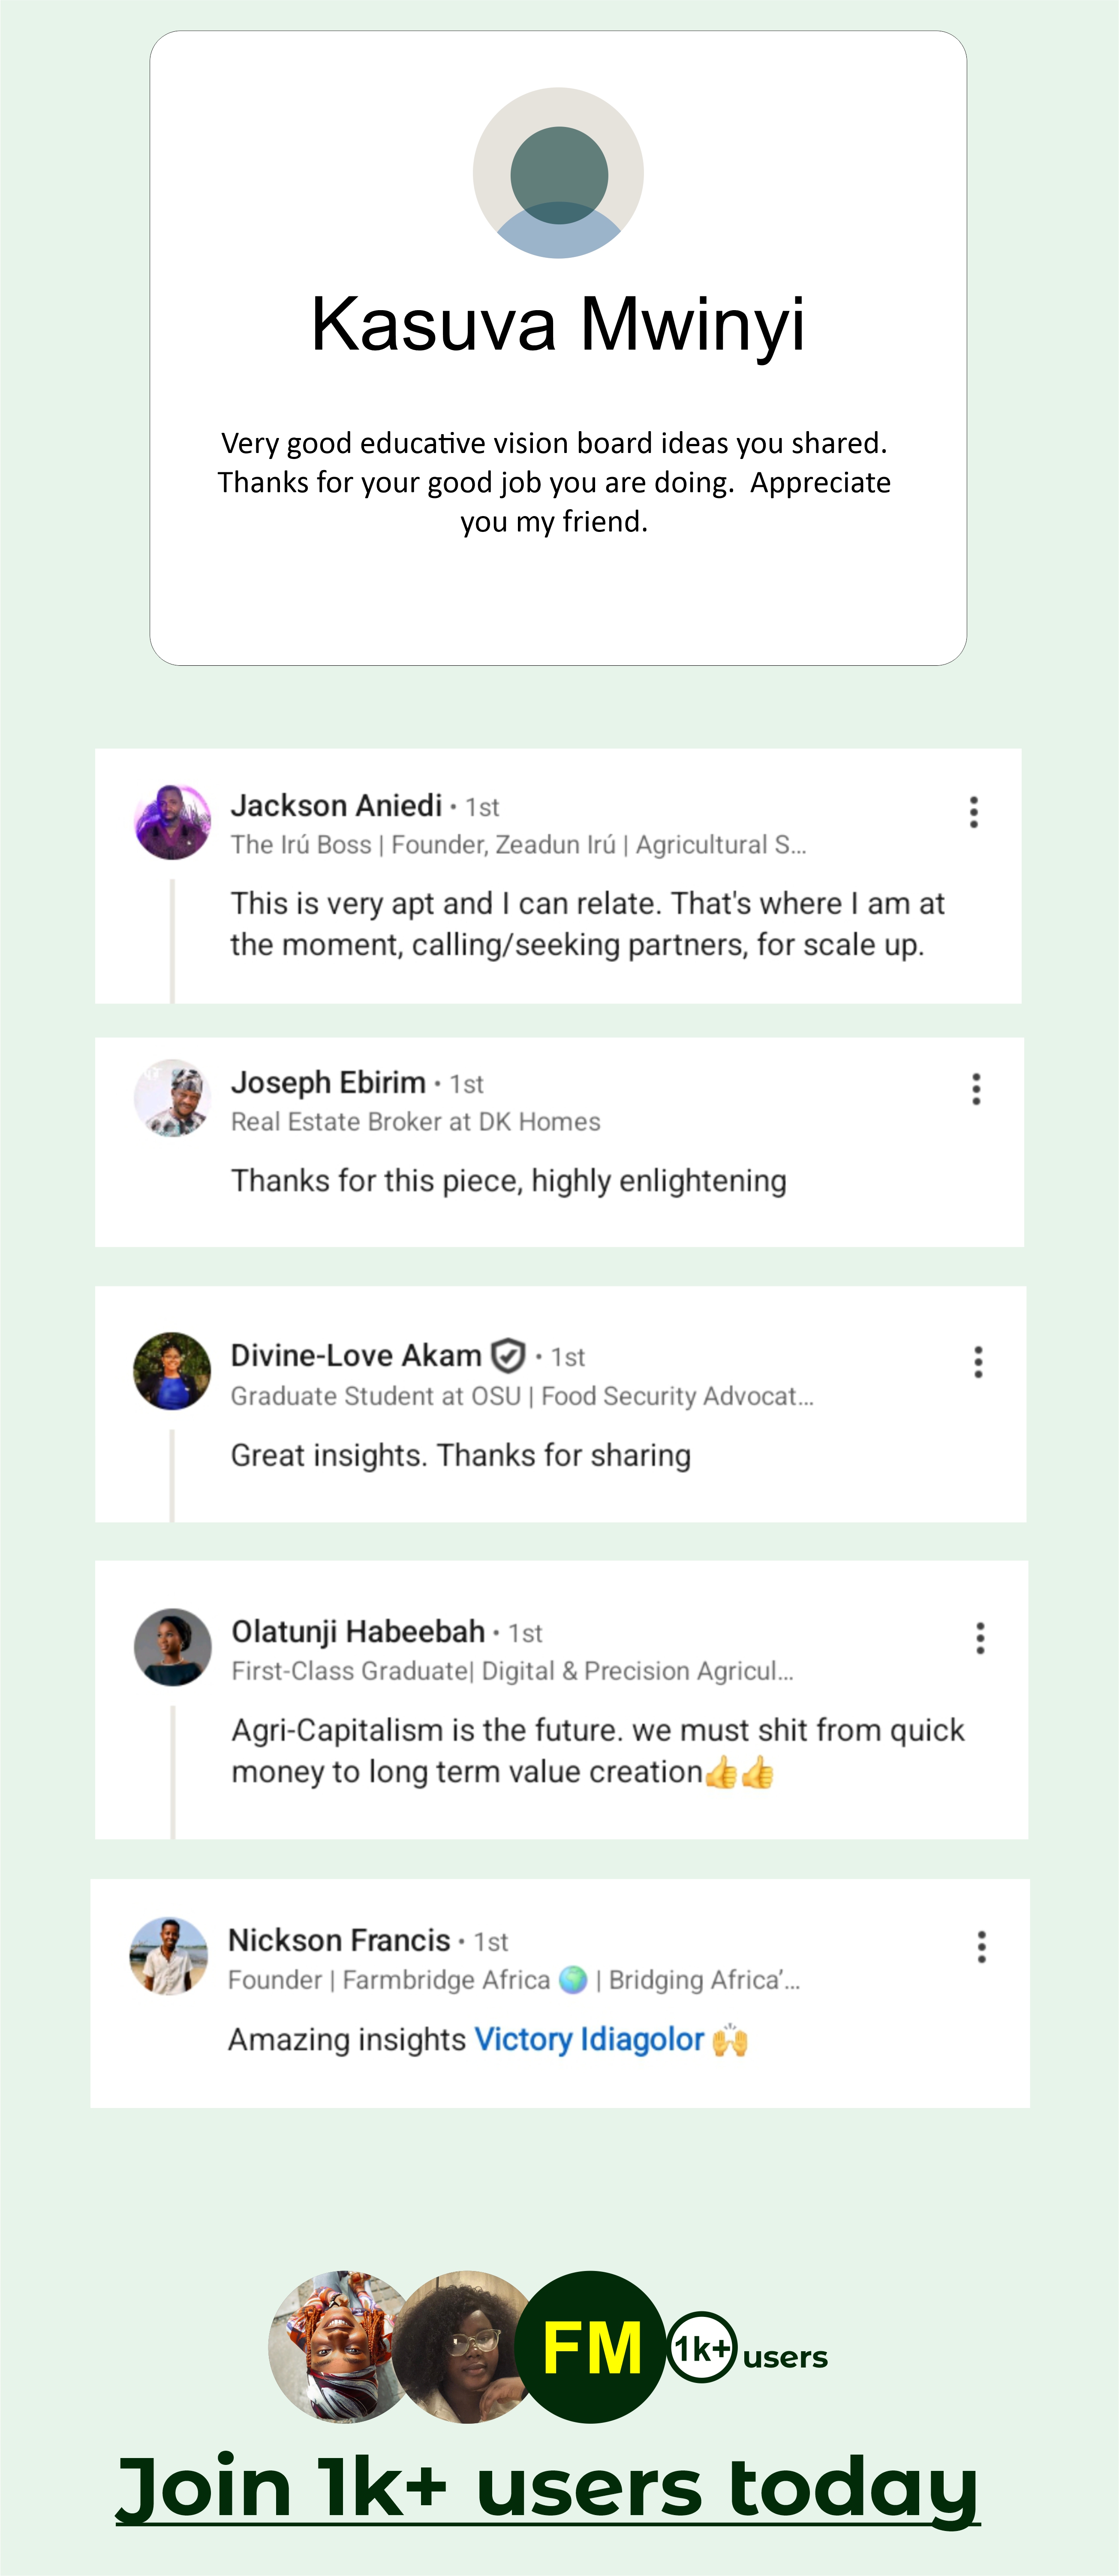Click Kasuva Mwinyi's placeholder avatar icon
Viewport: 1119px width, 2576px height.
click(559, 173)
